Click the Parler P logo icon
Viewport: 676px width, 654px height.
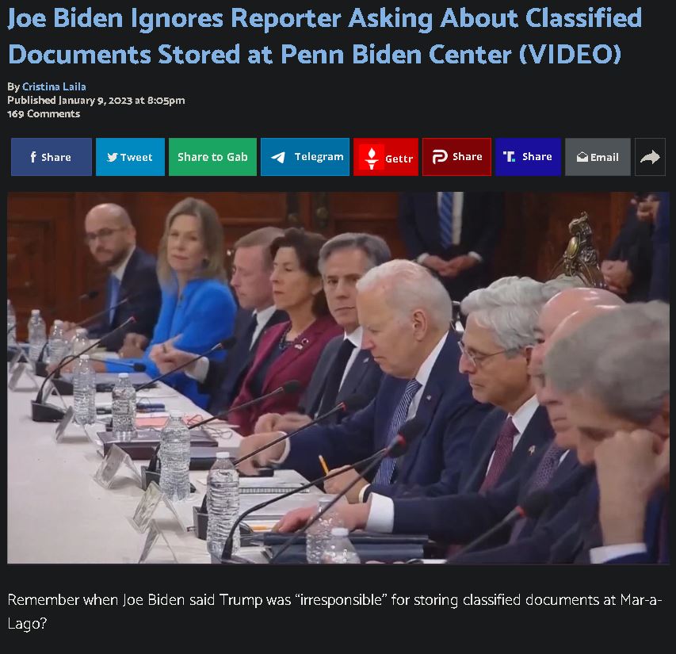[x=440, y=157]
